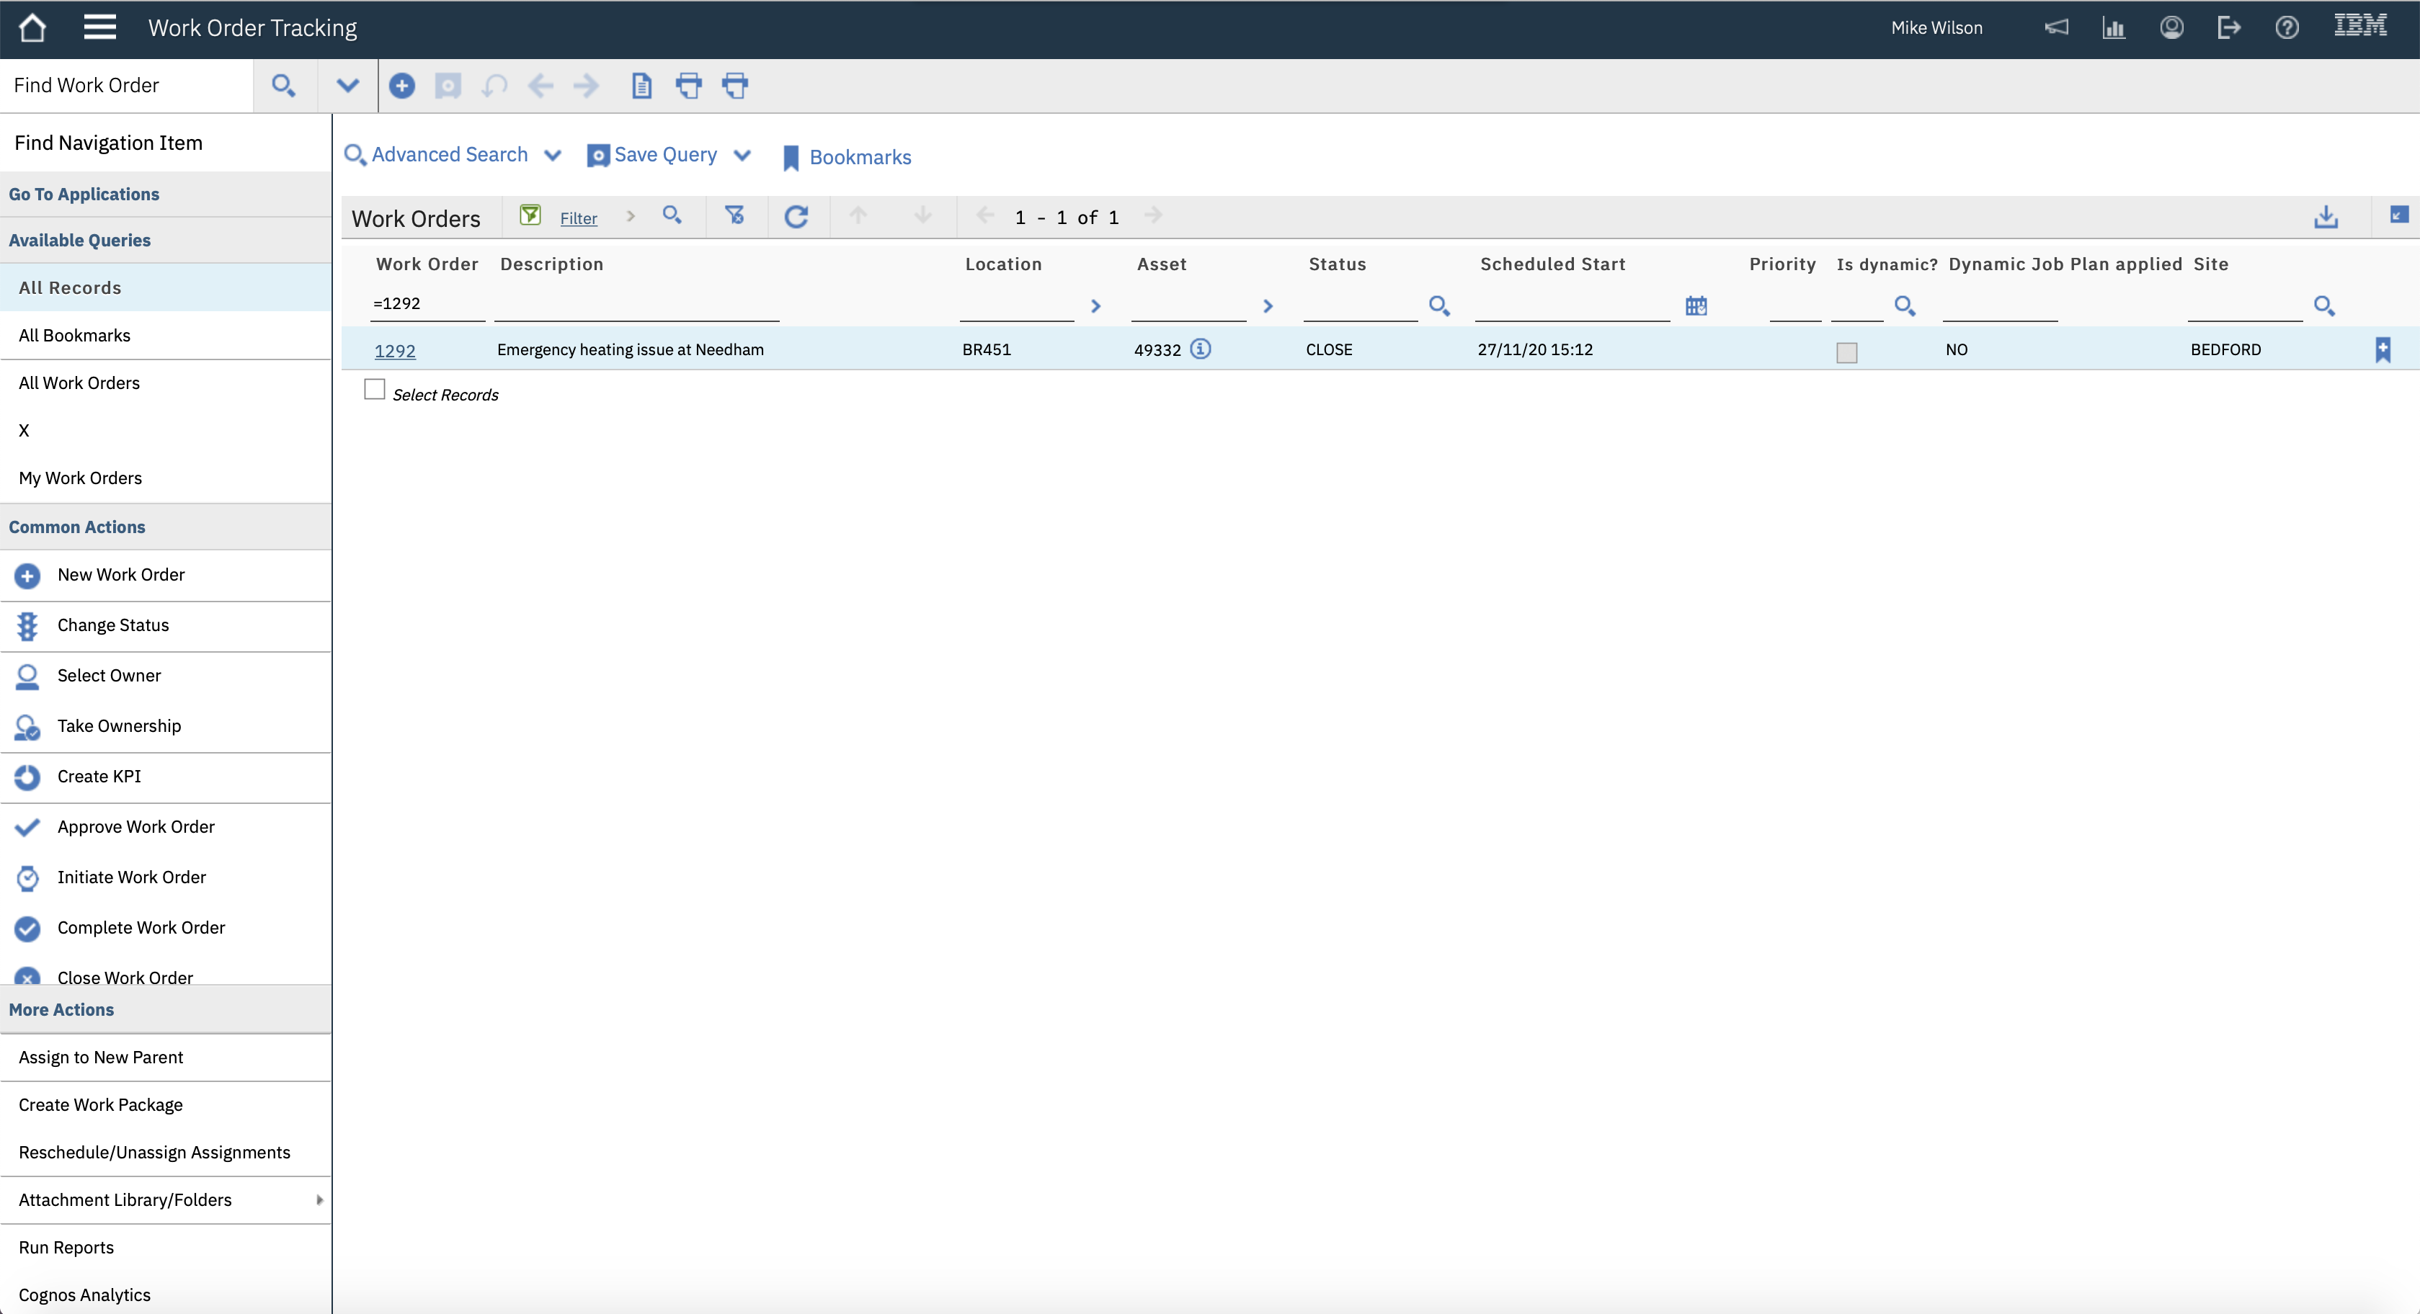The height and width of the screenshot is (1314, 2420).
Task: Select All Bookmarks query
Action: (x=74, y=335)
